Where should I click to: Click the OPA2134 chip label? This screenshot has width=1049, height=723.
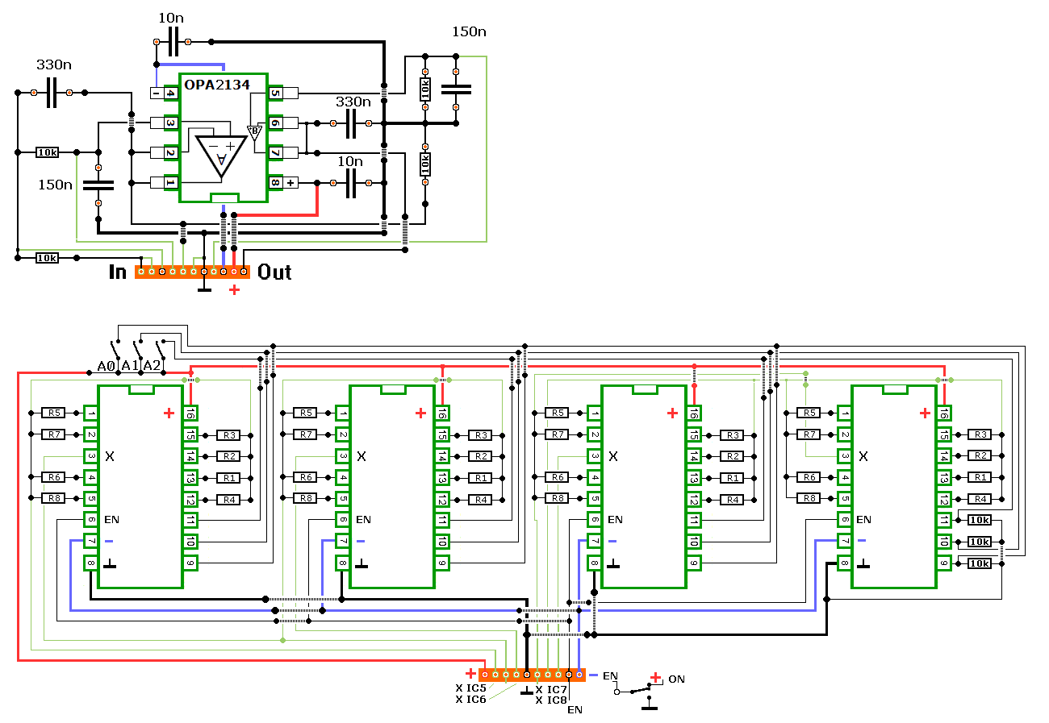(x=217, y=85)
